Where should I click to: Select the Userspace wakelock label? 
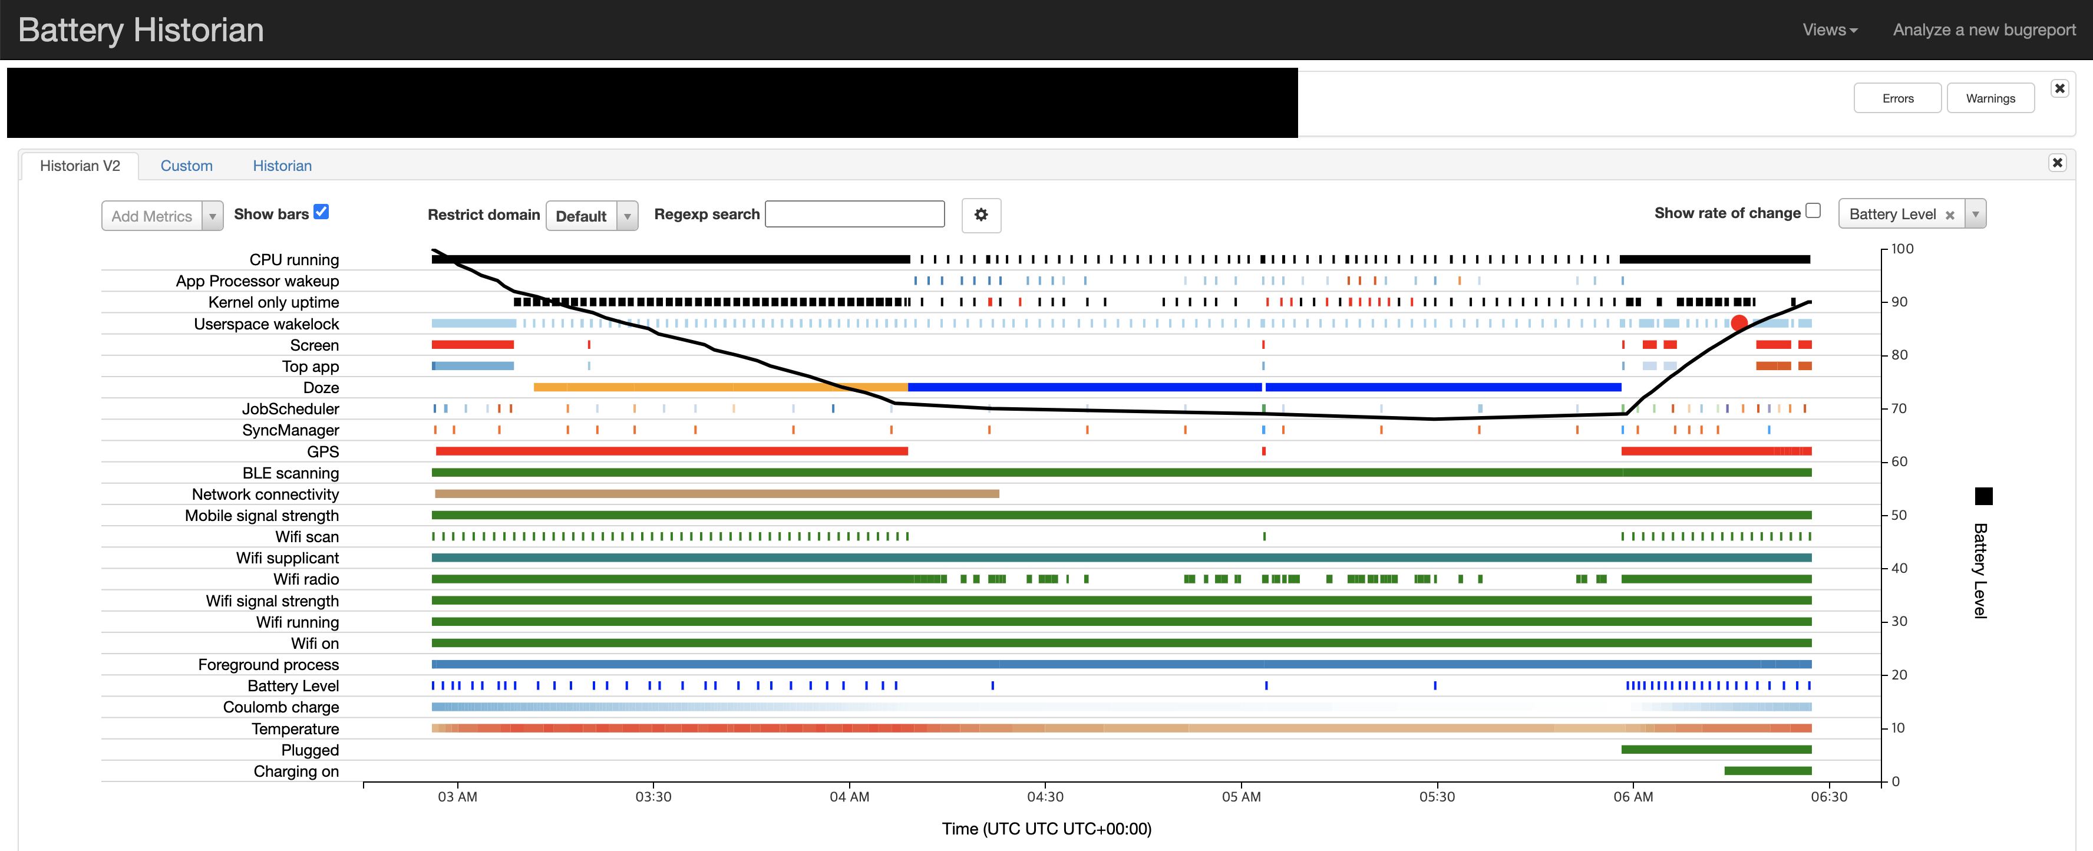[x=266, y=324]
